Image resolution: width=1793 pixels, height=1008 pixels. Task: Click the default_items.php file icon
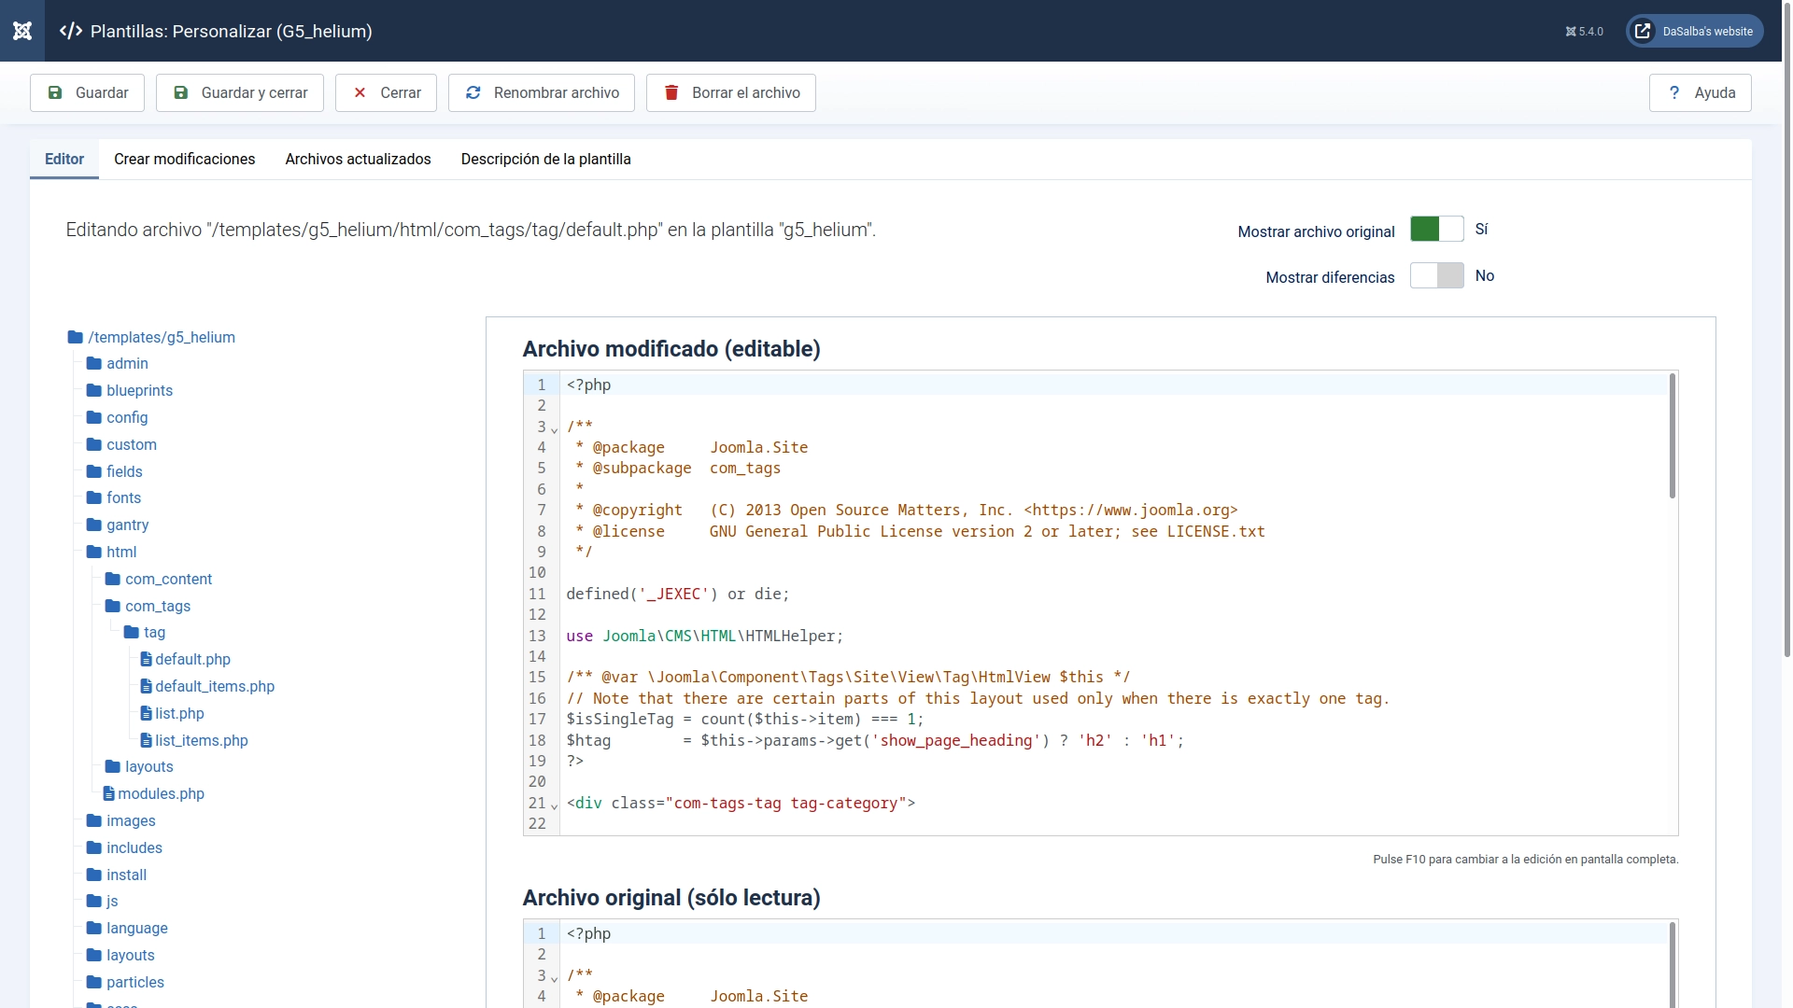(x=146, y=686)
